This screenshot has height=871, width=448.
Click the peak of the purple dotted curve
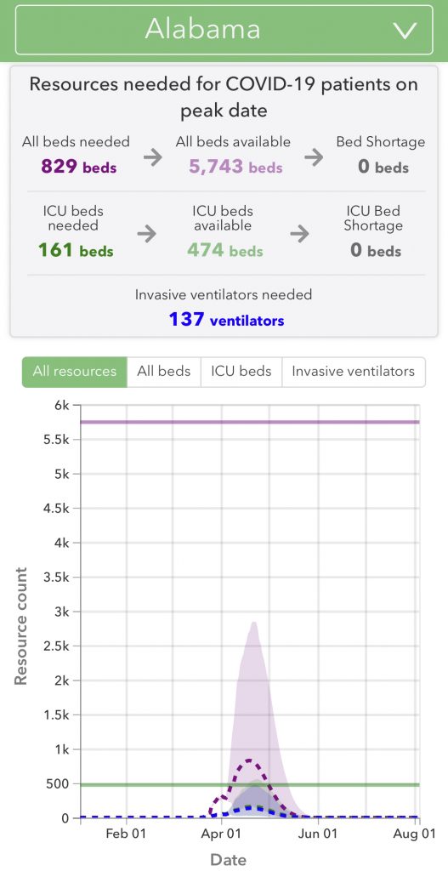click(x=249, y=760)
